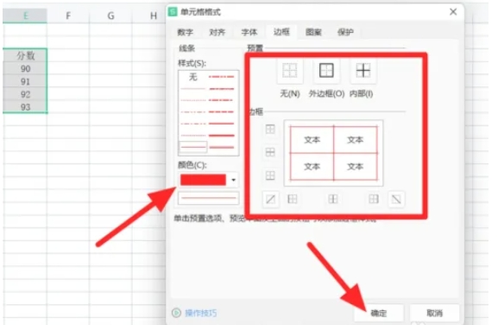Screen dimensions: 498x325
Task: Select column G header in spreadsheet
Action: (110, 16)
